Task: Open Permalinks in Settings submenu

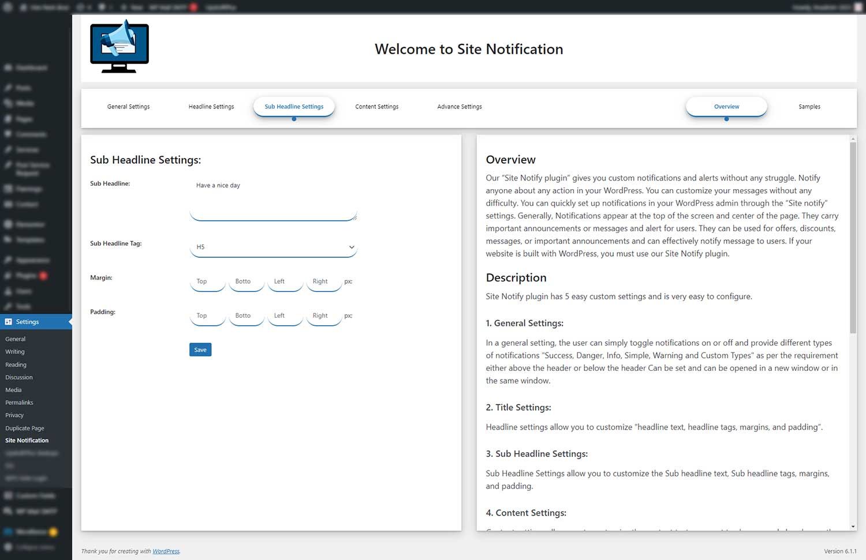Action: tap(19, 403)
